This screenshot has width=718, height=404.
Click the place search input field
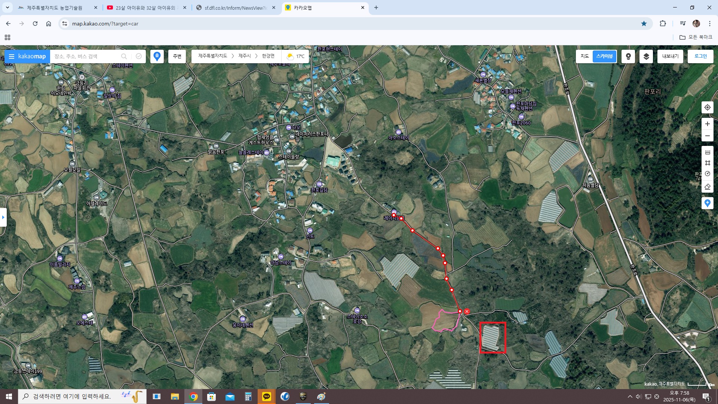86,56
